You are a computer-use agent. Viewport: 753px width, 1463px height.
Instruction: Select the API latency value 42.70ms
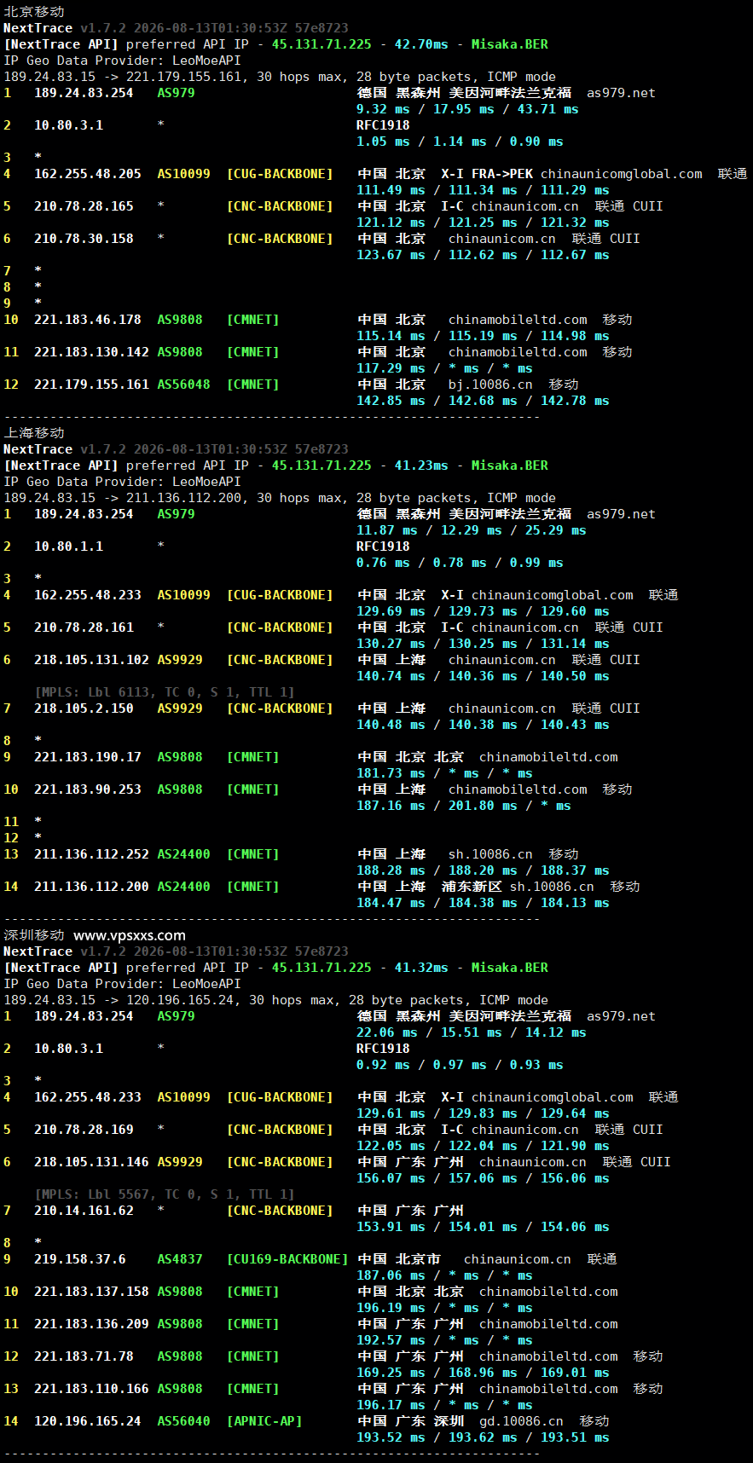(421, 44)
